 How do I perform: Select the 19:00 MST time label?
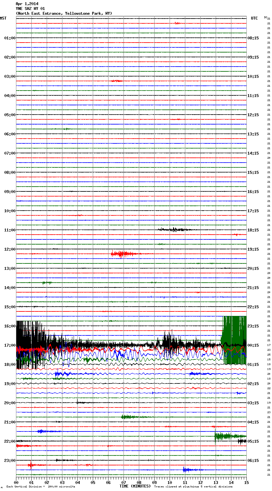point(10,384)
